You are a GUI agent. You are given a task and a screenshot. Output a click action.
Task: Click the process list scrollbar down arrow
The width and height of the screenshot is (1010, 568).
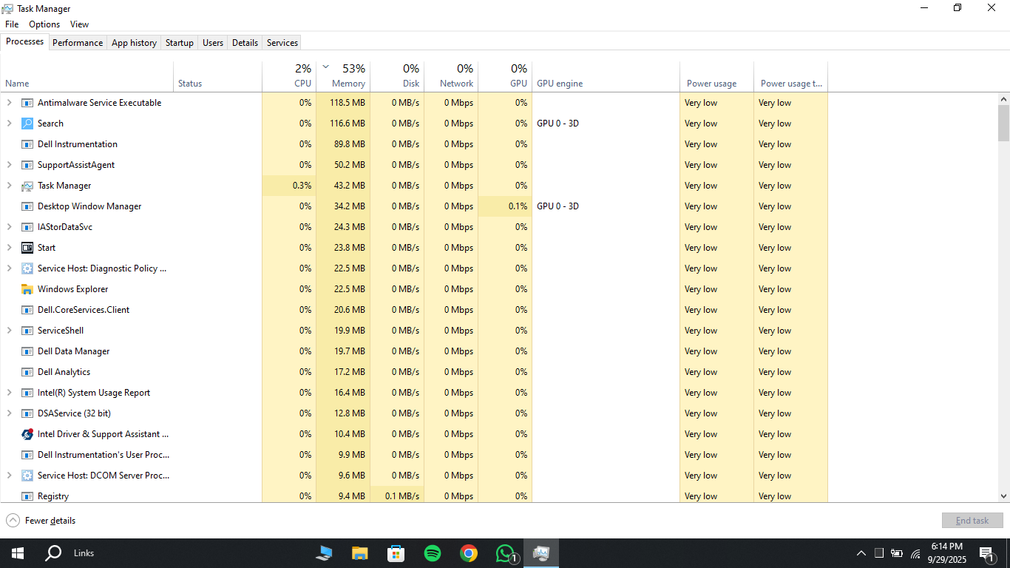(1003, 496)
